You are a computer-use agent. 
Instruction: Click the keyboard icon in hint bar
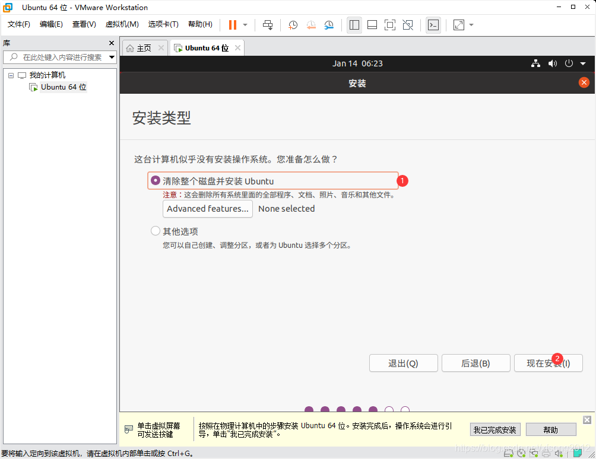coord(129,429)
